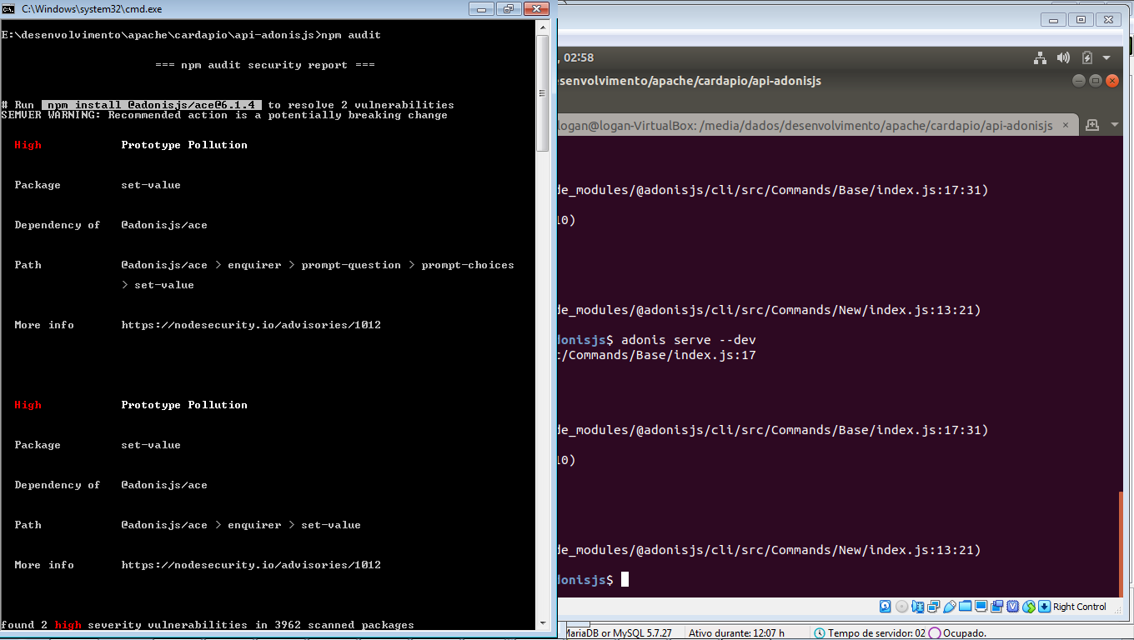Open the battery status menu
The width and height of the screenshot is (1134, 640).
point(1087,58)
